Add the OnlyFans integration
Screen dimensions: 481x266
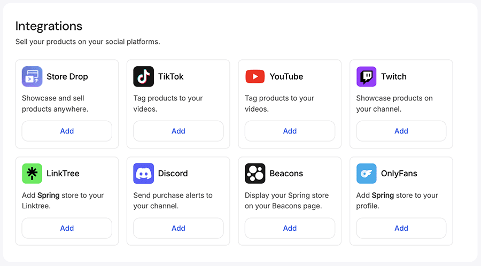point(401,228)
